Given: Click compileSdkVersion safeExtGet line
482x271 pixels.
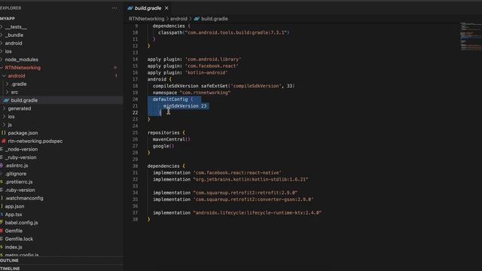Looking at the screenshot, I should (224, 86).
